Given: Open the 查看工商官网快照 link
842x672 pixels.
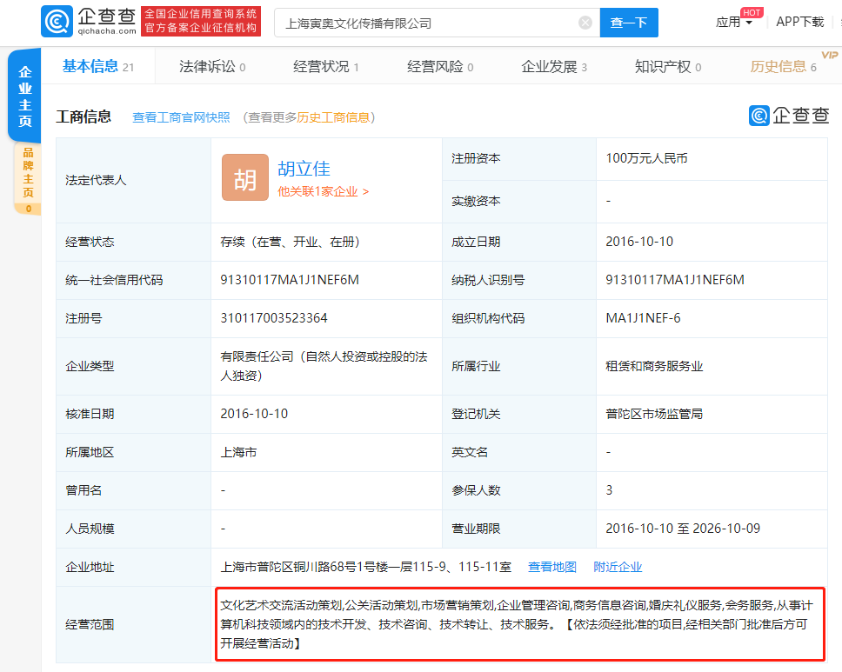Looking at the screenshot, I should [181, 117].
